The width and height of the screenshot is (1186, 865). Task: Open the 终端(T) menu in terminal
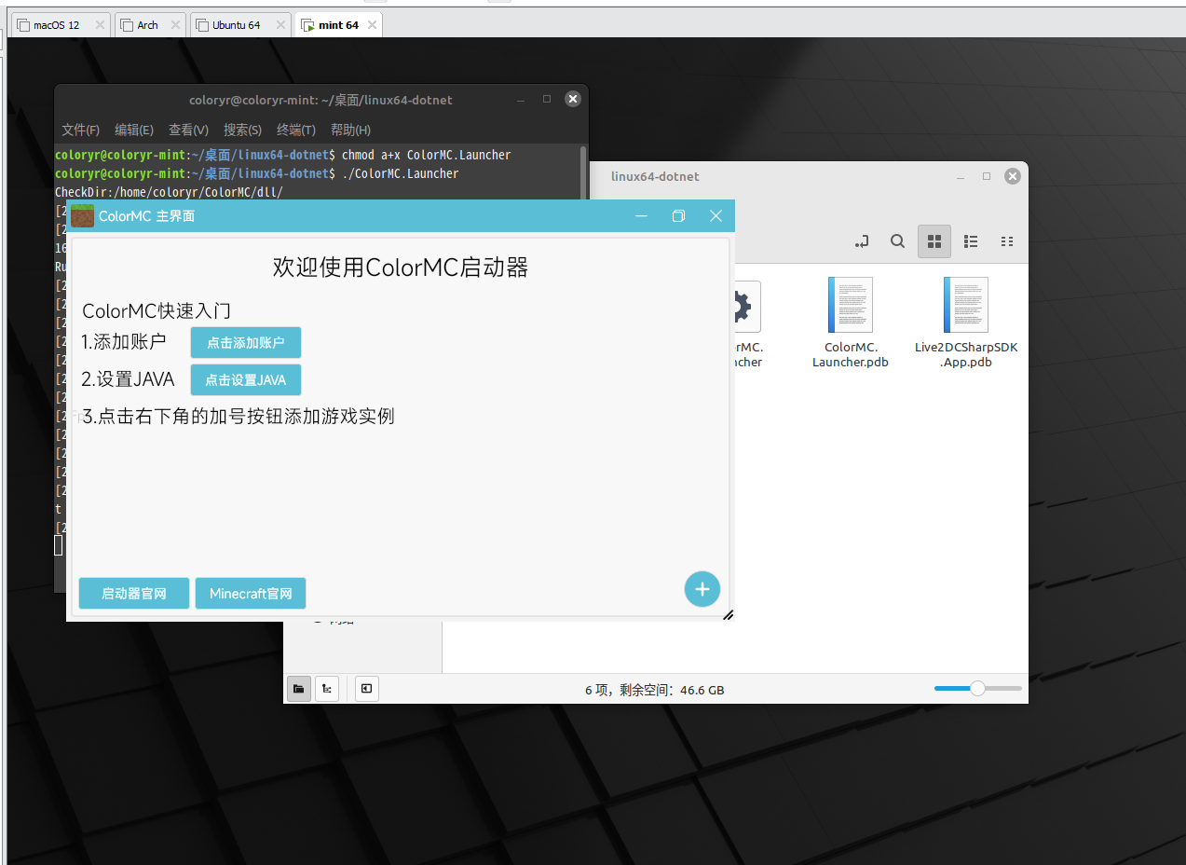296,130
